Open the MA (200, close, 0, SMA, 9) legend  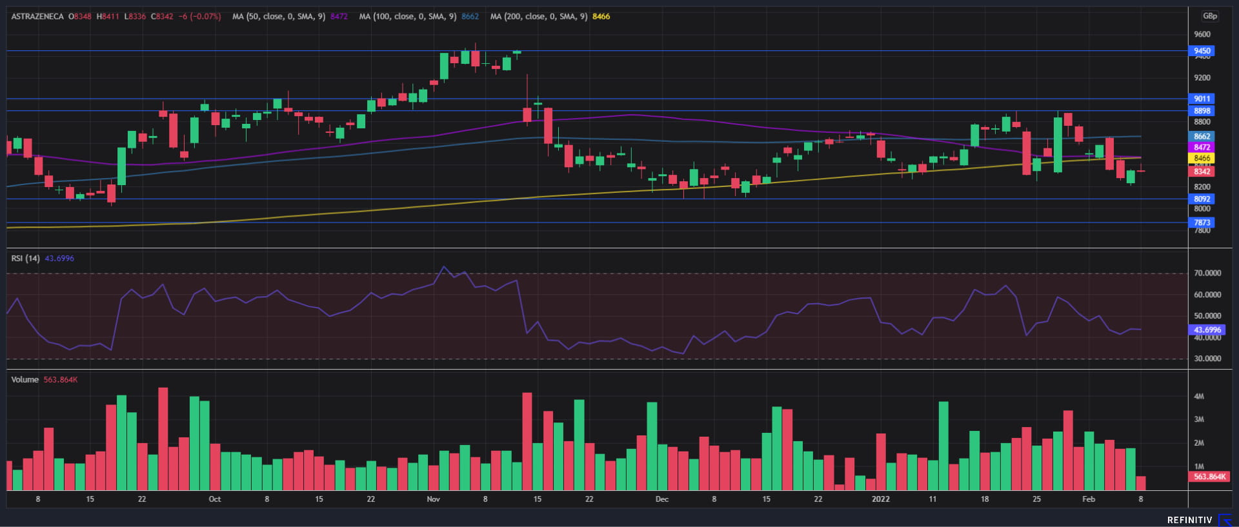pyautogui.click(x=539, y=17)
